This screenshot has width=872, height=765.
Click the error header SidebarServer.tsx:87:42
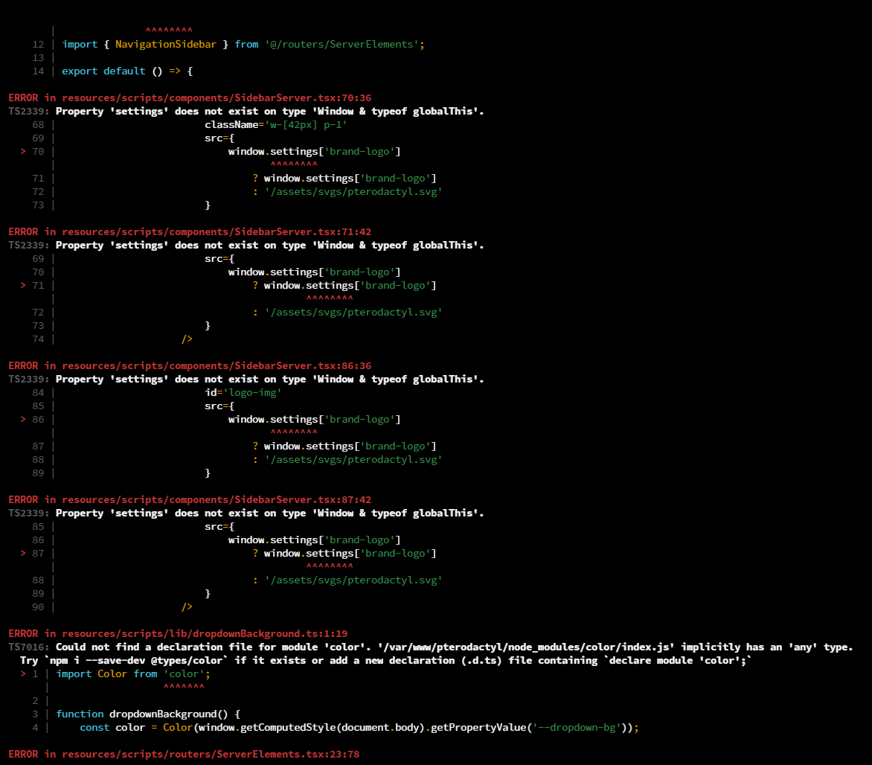tap(190, 500)
